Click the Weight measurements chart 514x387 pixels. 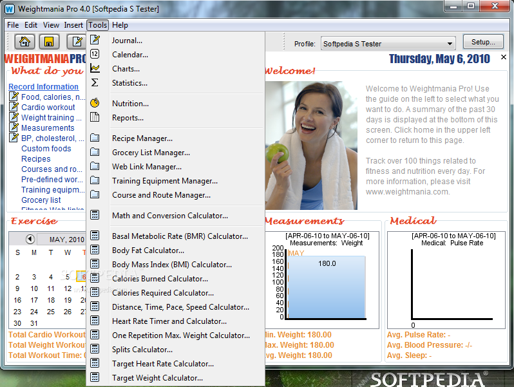(322, 280)
